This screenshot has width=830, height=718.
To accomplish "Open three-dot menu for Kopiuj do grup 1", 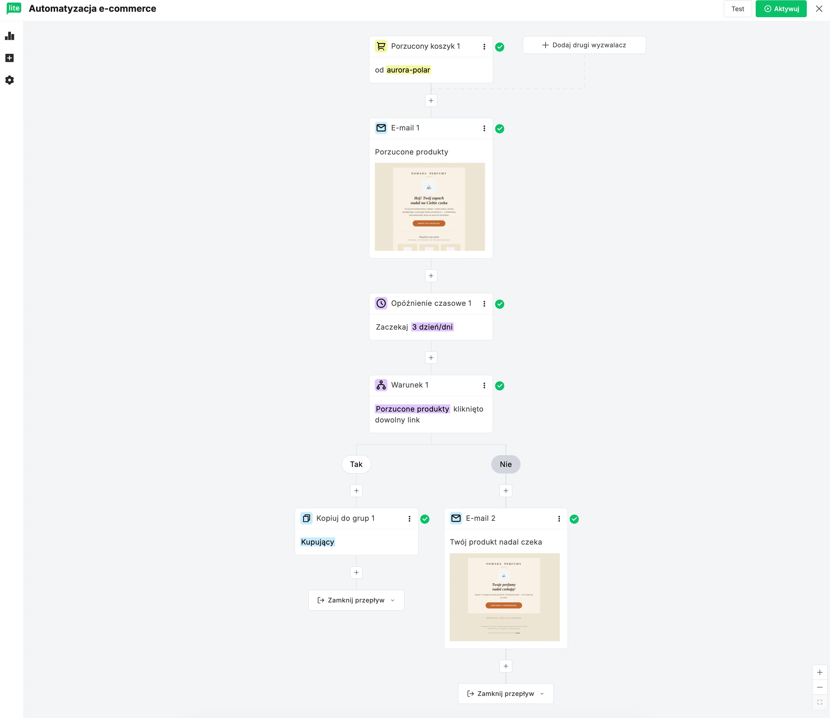I will (409, 519).
